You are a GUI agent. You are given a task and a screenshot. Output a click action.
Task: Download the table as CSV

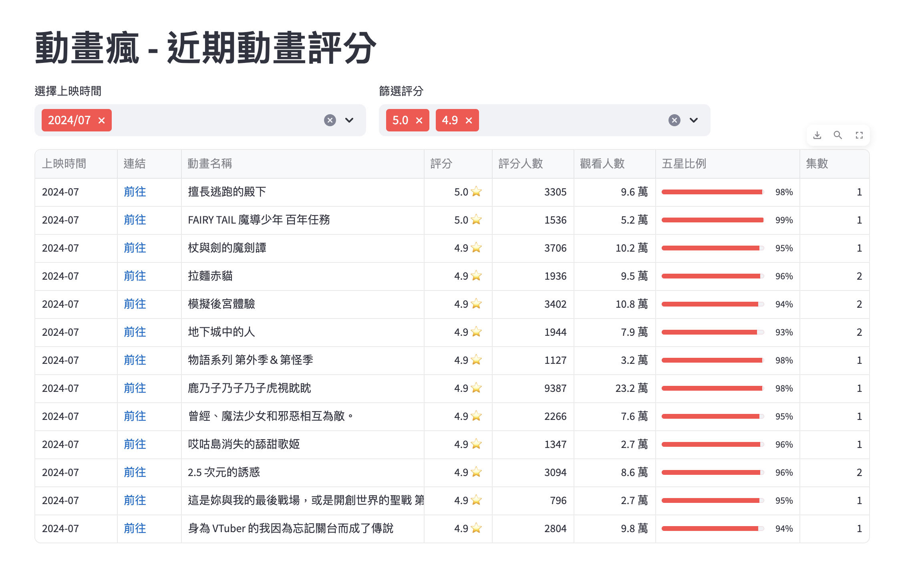[817, 135]
